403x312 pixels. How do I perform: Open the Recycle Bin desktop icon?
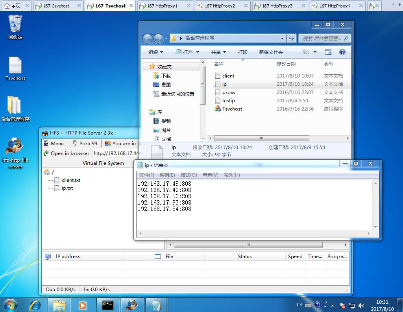[15, 24]
